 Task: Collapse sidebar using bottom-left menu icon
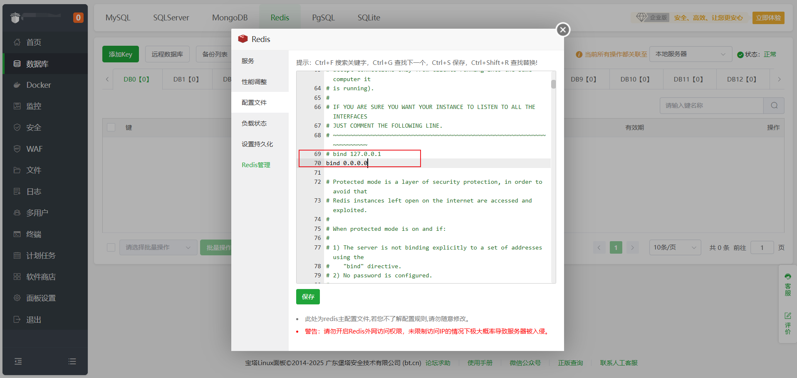(x=18, y=361)
